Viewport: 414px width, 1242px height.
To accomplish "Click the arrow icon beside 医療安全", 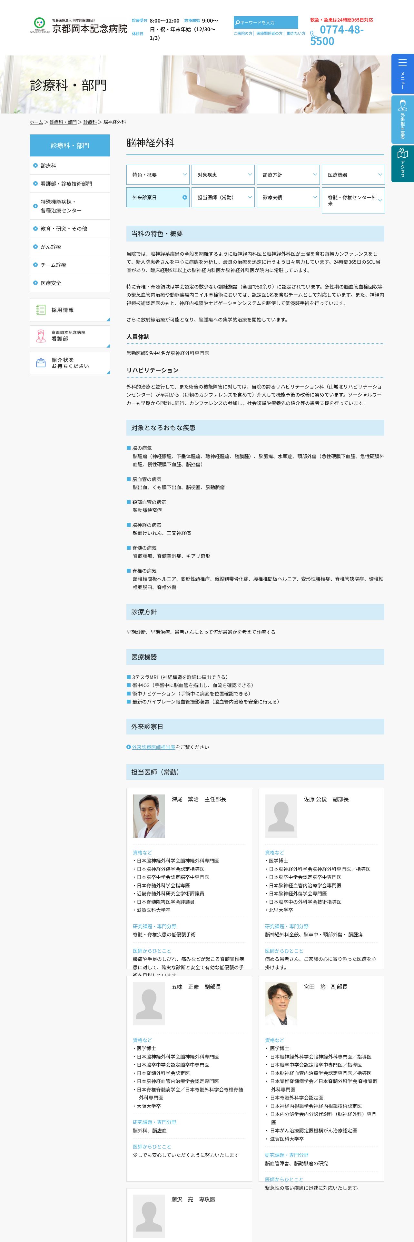I will coord(35,283).
